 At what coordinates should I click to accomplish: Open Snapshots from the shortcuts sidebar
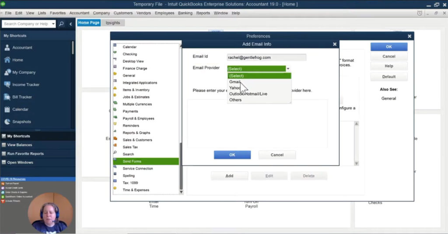tap(7, 122)
